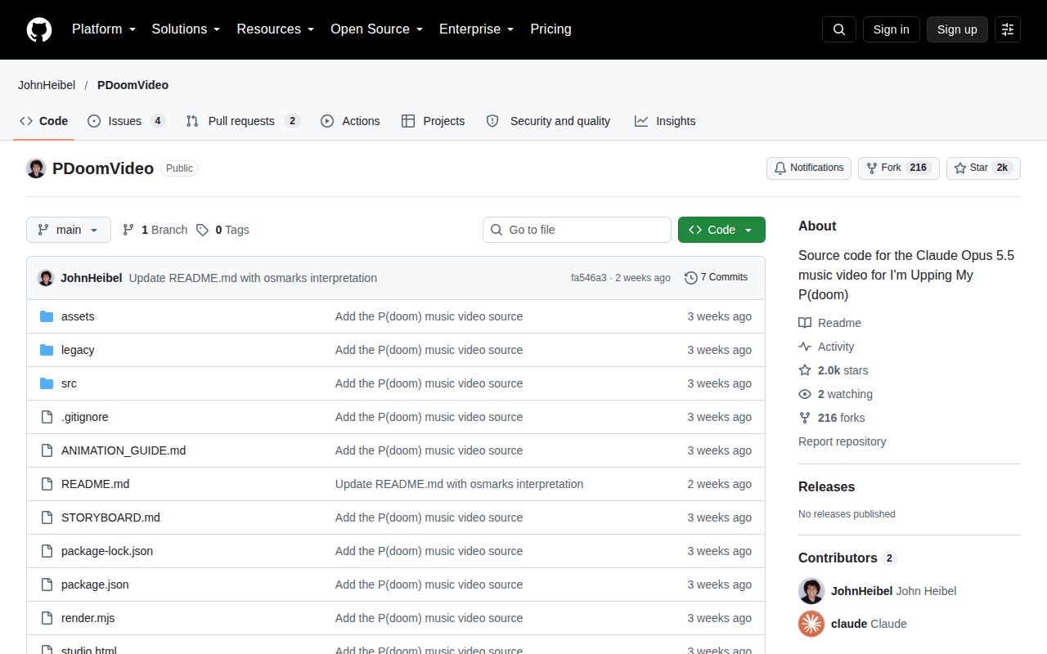Expand the Solutions menu
Viewport: 1047px width, 654px height.
(x=186, y=29)
